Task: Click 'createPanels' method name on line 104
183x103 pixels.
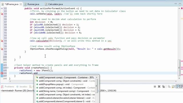Action: point(39,68)
